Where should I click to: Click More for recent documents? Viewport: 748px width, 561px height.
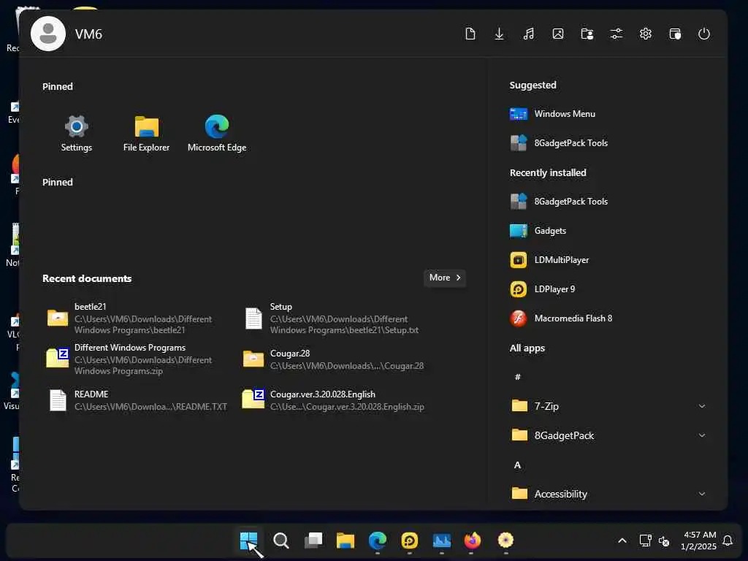point(445,278)
